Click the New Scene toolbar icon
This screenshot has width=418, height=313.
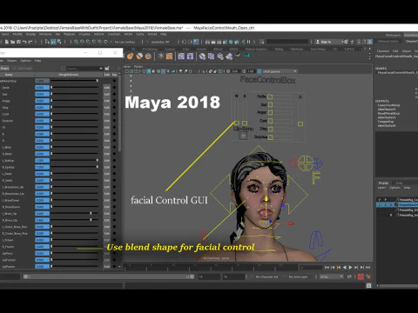click(x=7, y=42)
